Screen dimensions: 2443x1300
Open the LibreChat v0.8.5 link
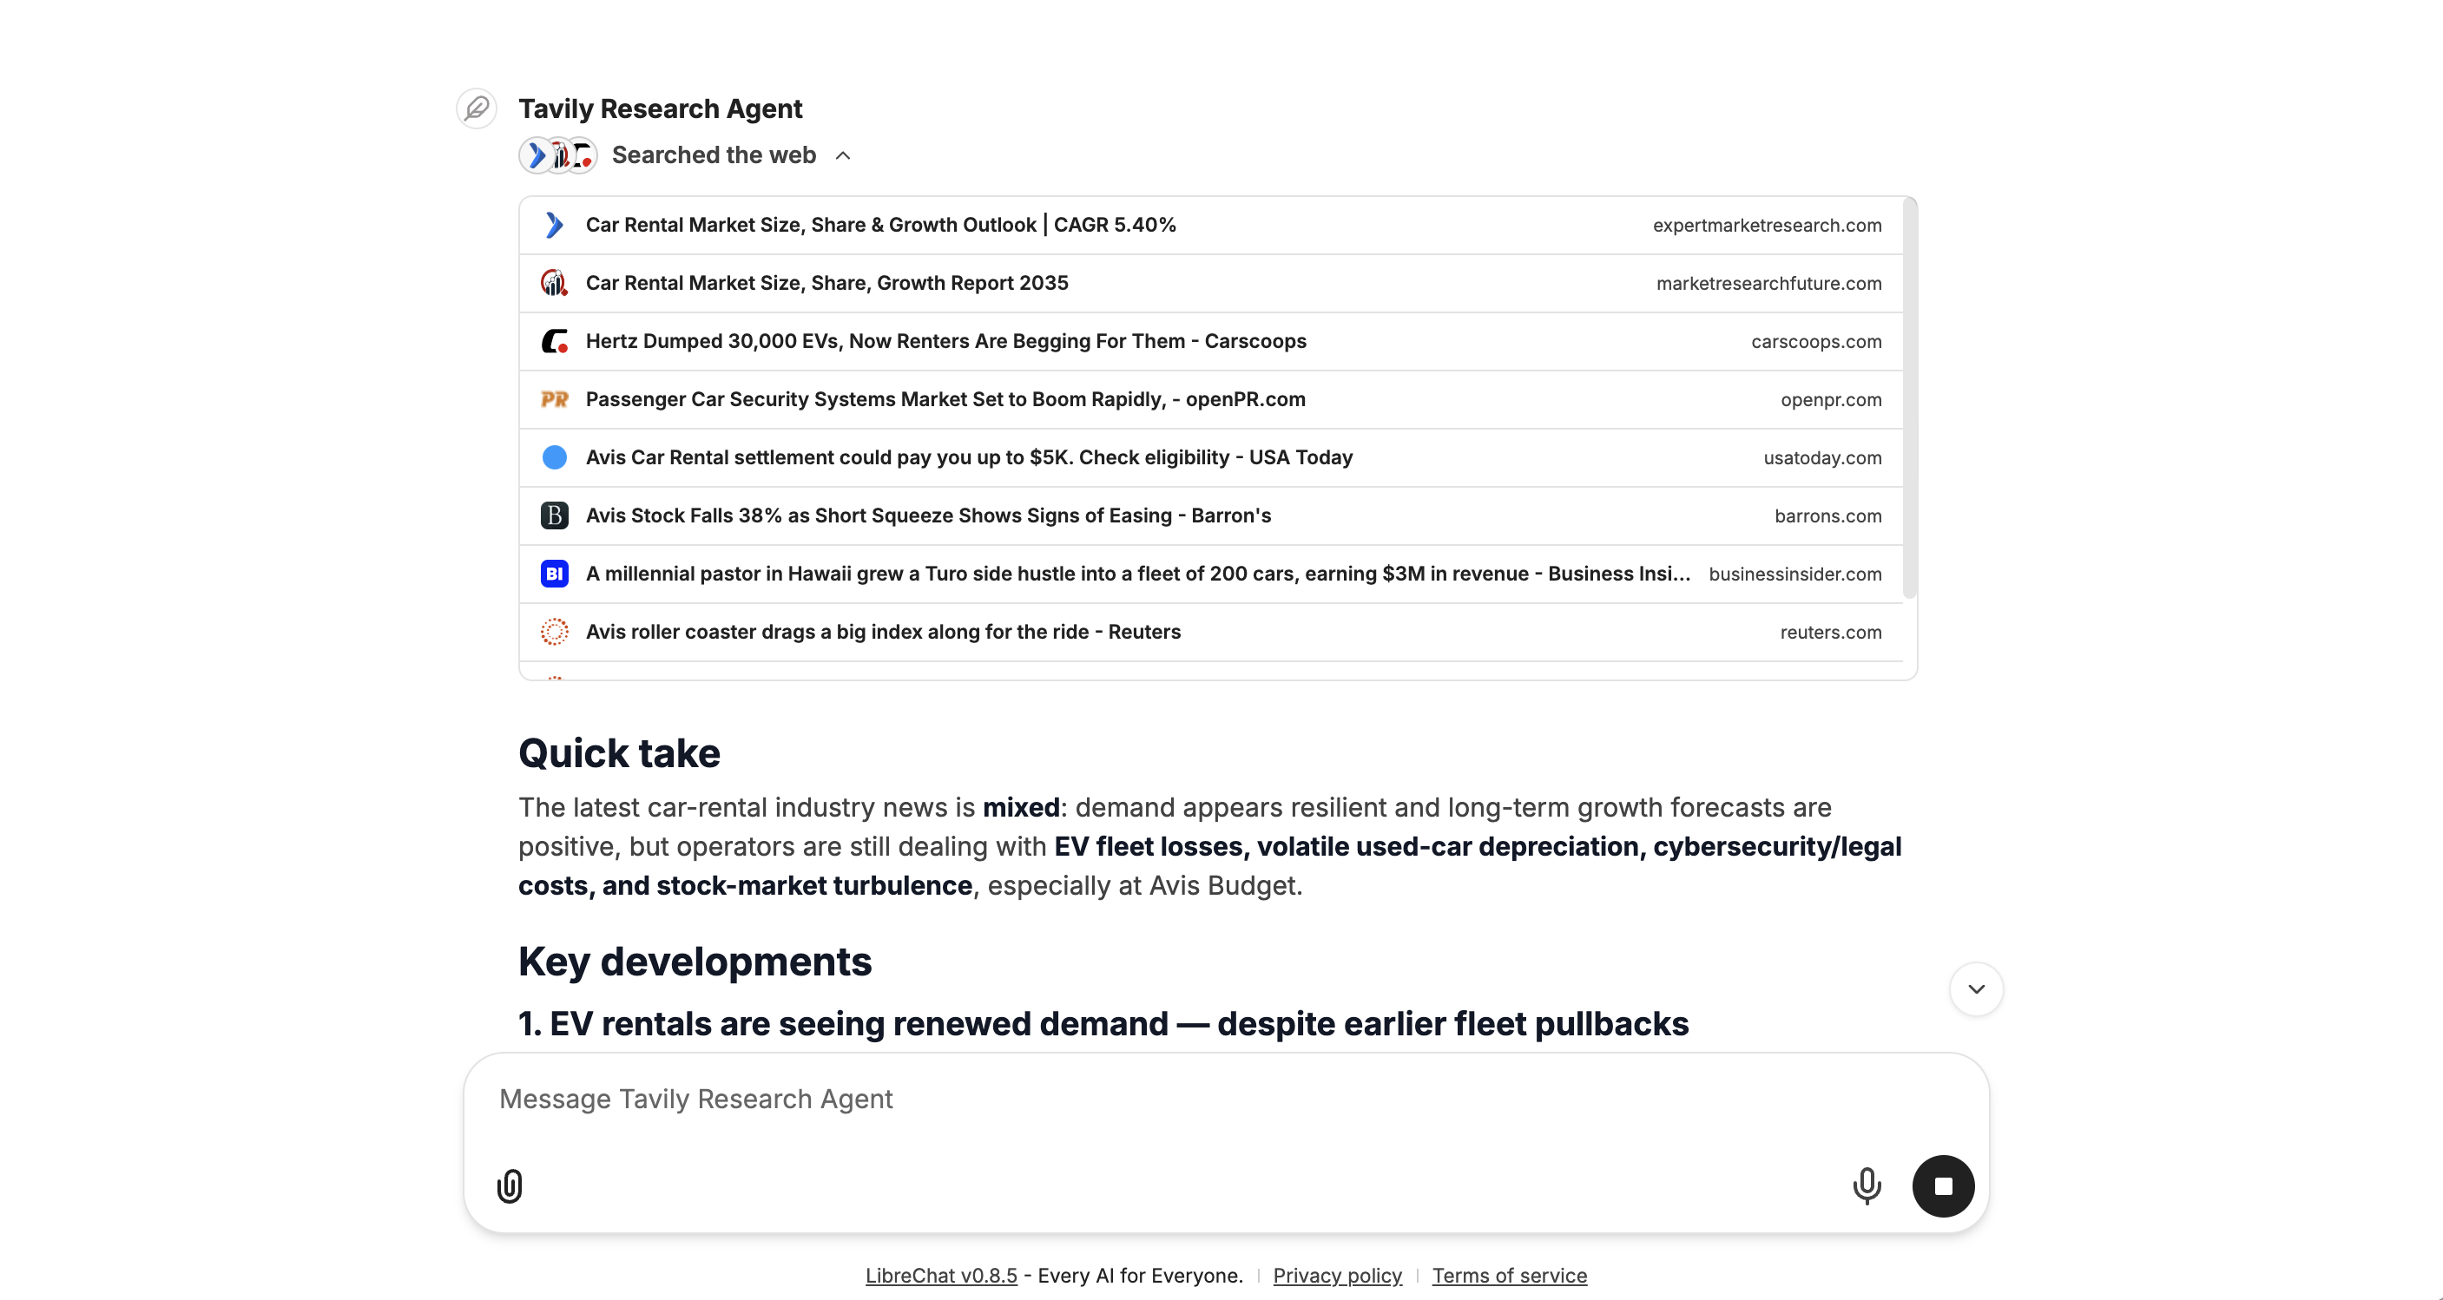(941, 1277)
